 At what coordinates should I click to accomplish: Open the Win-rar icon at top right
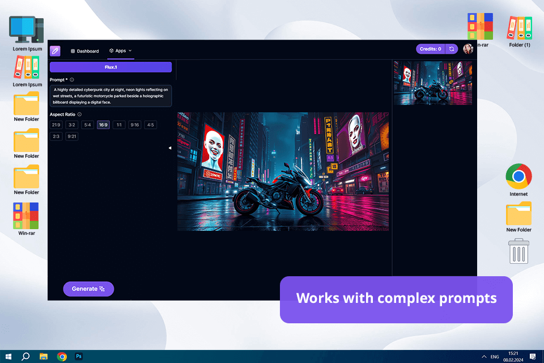(480, 30)
